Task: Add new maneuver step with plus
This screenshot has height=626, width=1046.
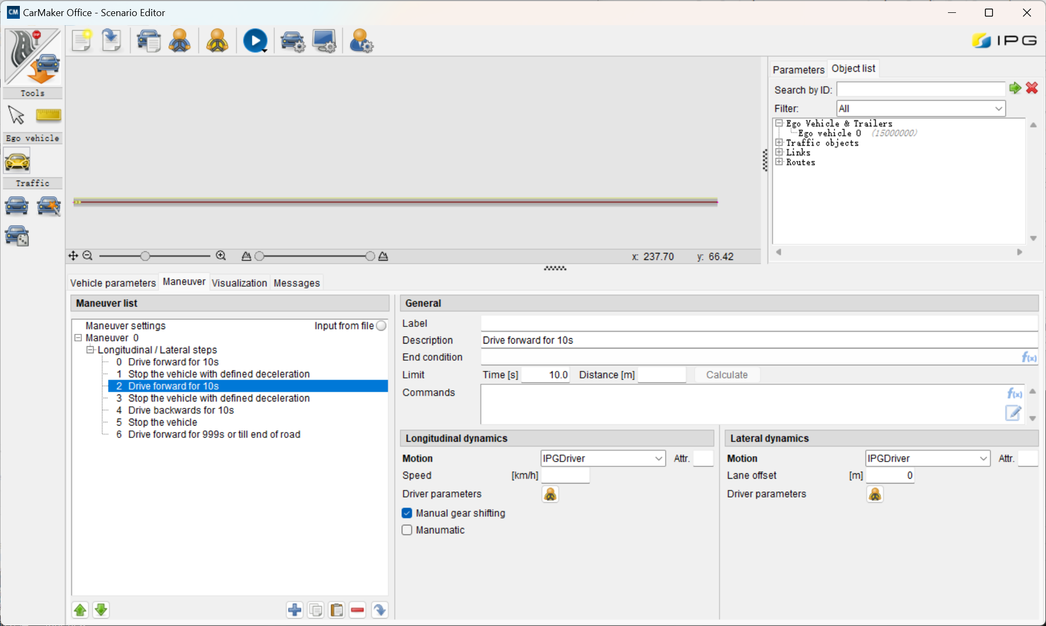Action: [295, 610]
